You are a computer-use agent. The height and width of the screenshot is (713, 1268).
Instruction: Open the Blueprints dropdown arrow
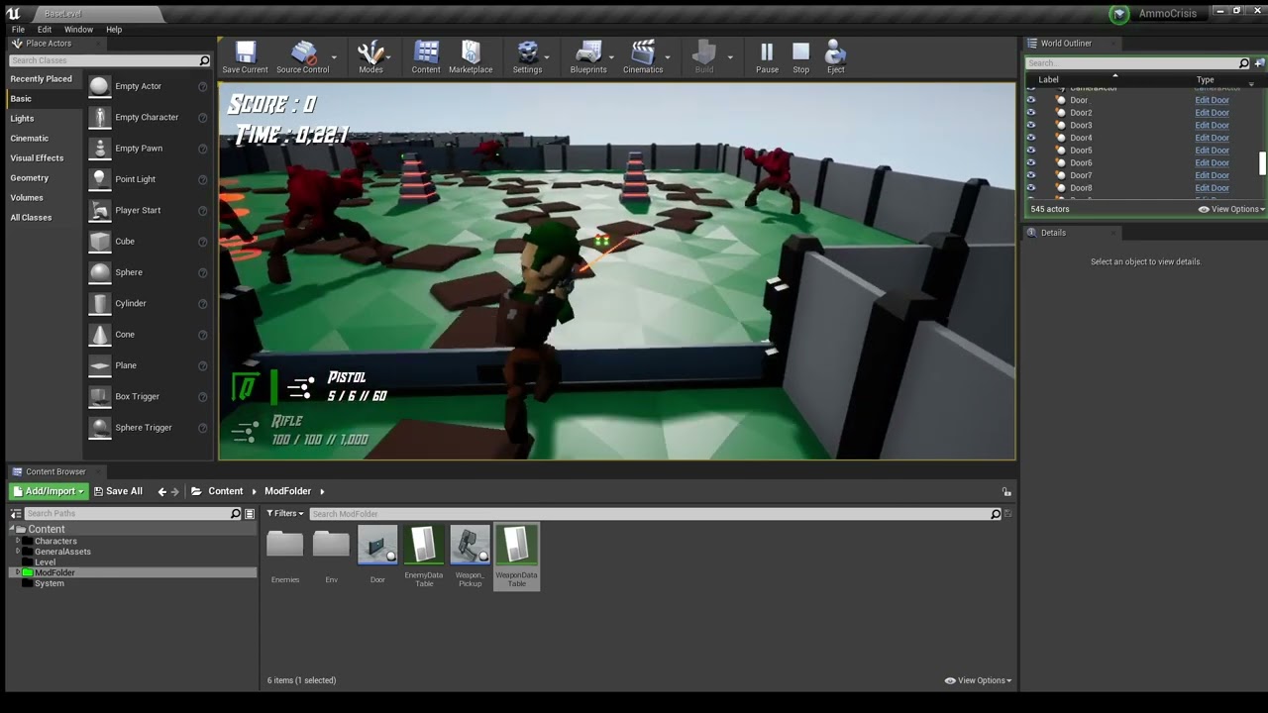[x=612, y=57]
